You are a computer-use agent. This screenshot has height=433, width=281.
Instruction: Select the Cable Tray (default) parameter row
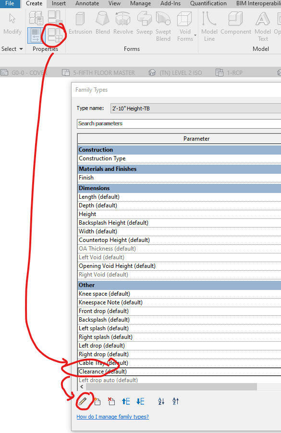179,363
